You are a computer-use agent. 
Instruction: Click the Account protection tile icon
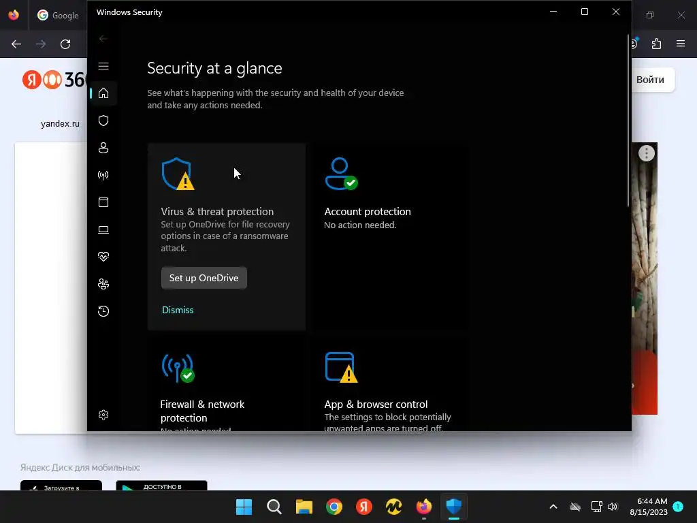point(341,174)
